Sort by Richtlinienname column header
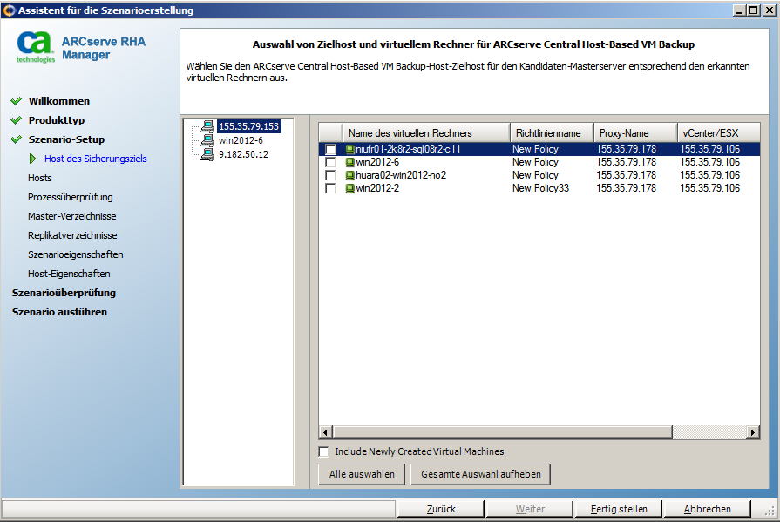Viewport: 780px width, 522px height. 552,132
